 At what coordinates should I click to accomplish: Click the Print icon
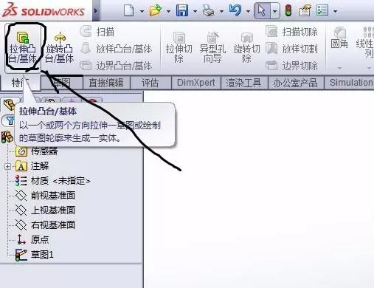[x=208, y=11]
